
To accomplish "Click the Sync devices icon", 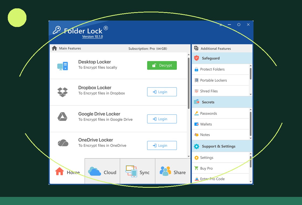I will (x=131, y=171).
